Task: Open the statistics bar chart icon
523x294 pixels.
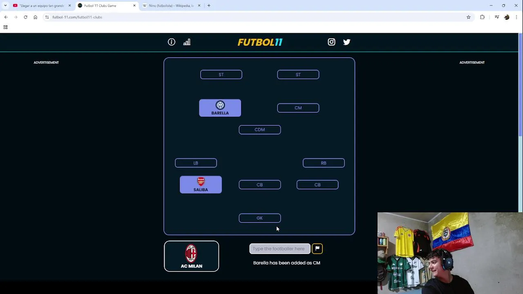Action: pos(187,42)
